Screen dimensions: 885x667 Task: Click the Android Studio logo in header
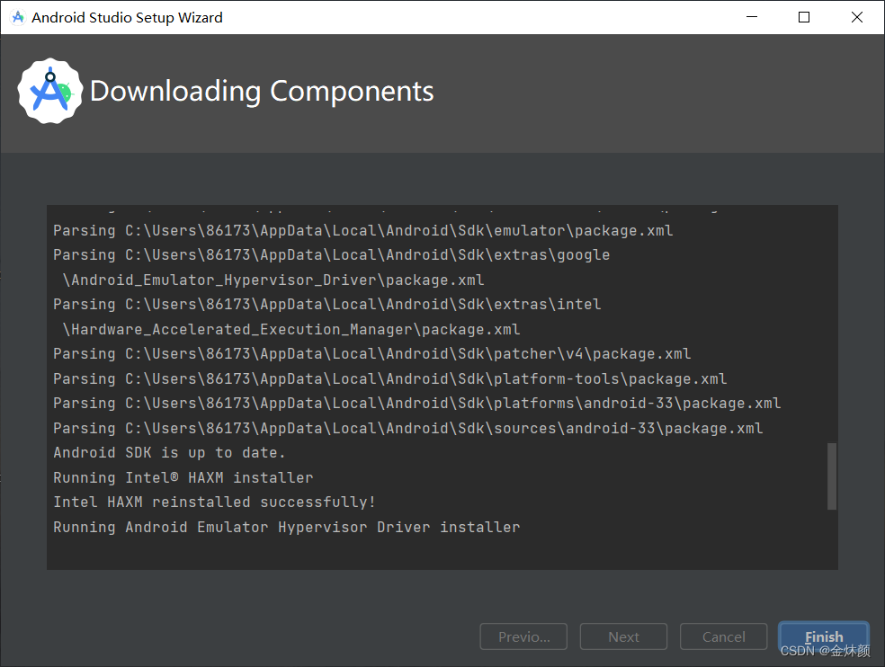pyautogui.click(x=50, y=91)
